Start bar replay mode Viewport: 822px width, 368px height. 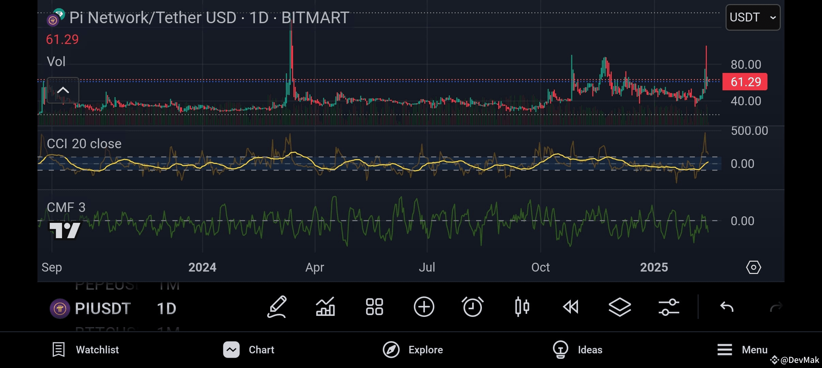(x=570, y=307)
